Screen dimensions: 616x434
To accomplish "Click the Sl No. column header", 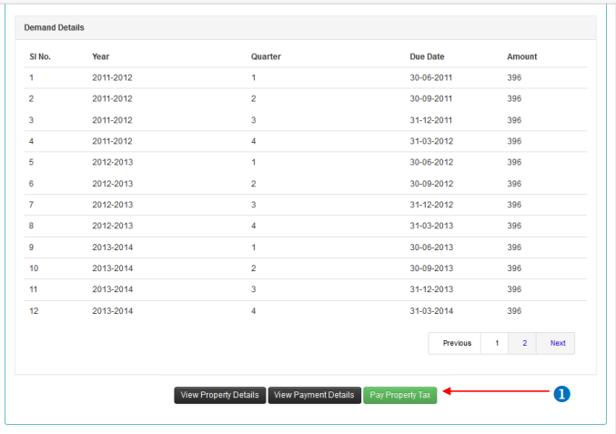I will click(x=40, y=56).
